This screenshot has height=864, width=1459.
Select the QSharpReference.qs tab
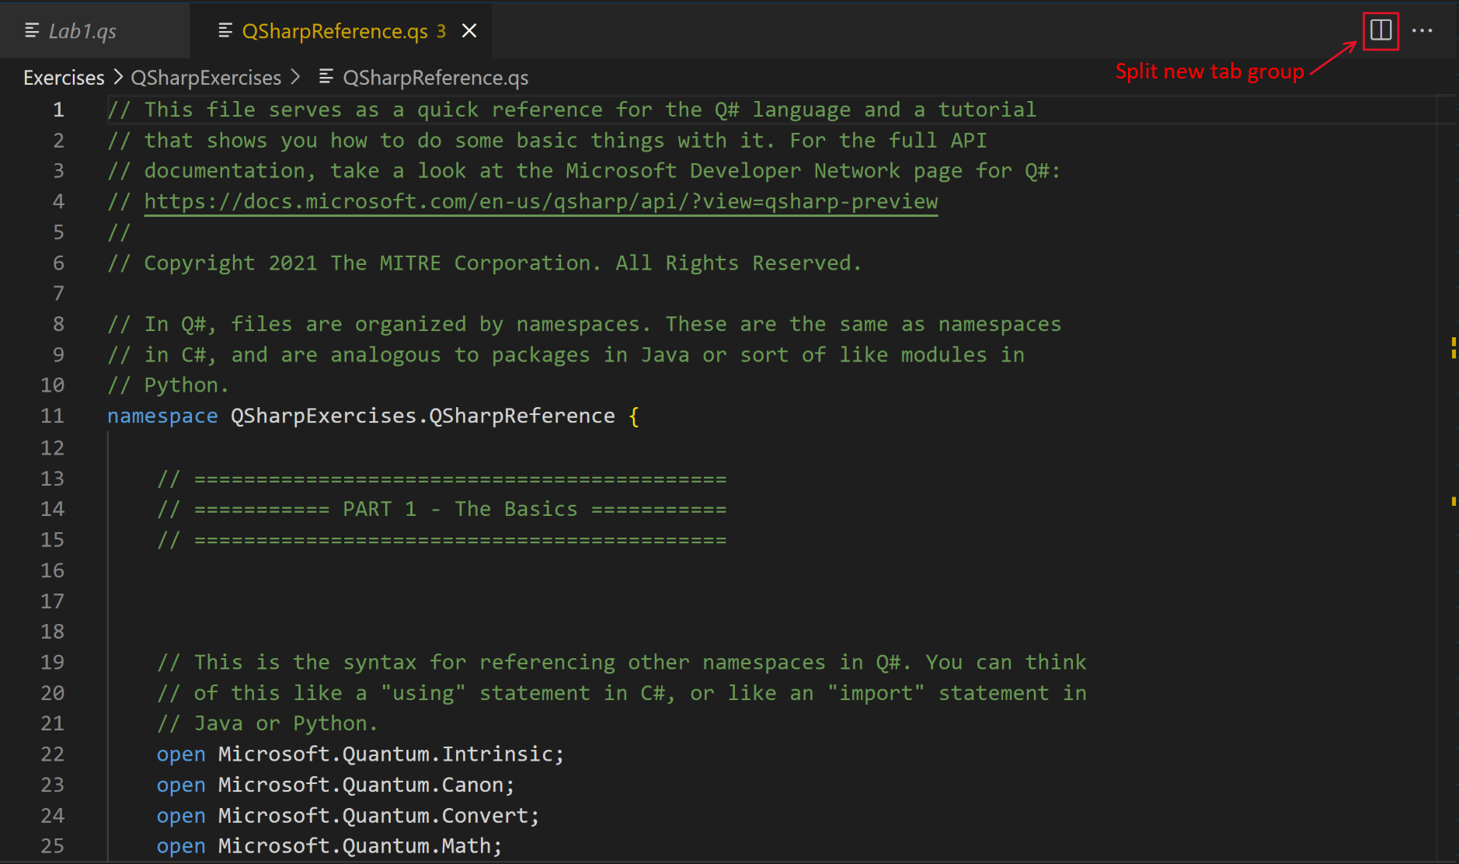point(334,31)
